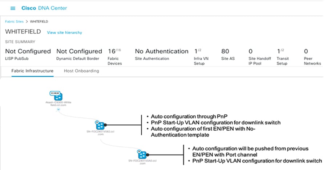Select the Akash-C9300-Whitefield switch icon

(x=56, y=96)
